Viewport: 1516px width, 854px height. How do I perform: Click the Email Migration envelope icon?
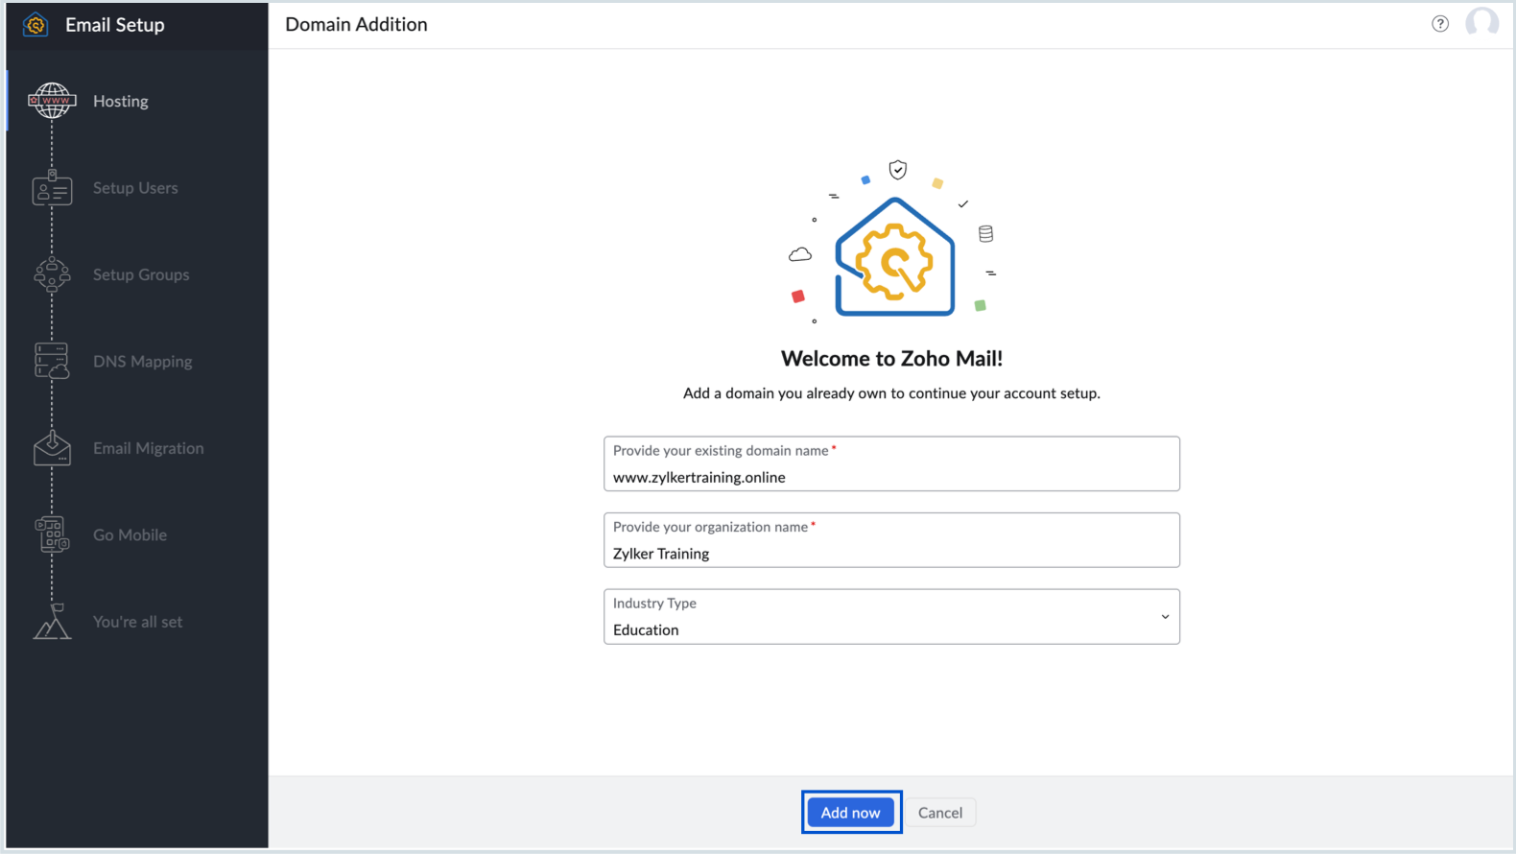[x=52, y=448]
